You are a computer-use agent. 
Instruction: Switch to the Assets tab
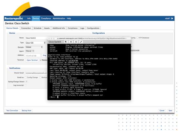pos(47,28)
